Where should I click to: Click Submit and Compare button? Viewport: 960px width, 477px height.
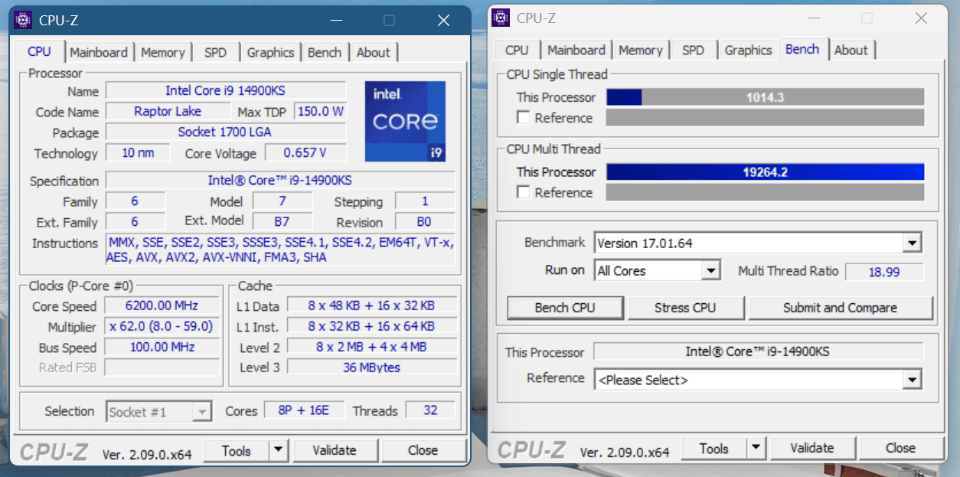tap(840, 308)
